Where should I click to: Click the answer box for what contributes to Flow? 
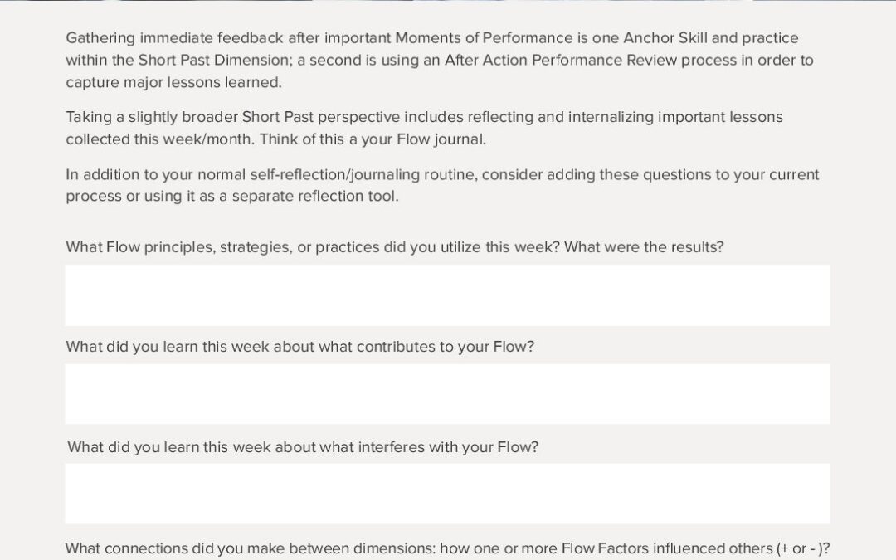pyautogui.click(x=447, y=394)
